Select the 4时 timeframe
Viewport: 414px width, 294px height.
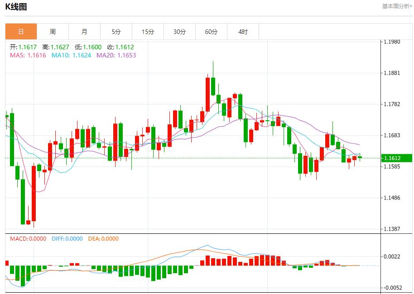click(x=243, y=32)
